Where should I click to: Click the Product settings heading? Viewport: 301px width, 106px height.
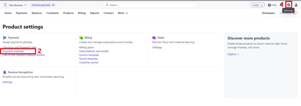pos(23,27)
